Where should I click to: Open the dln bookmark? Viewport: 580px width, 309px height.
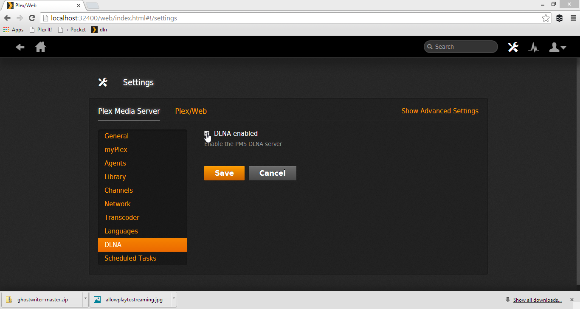point(99,30)
